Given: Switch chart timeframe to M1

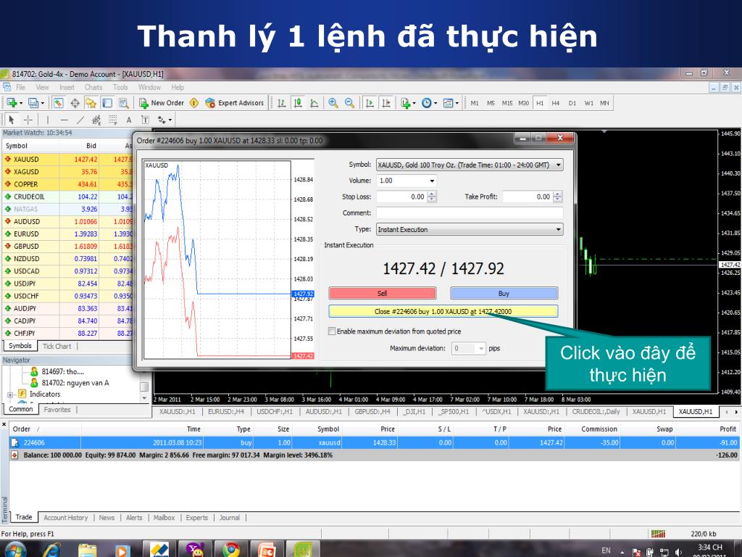Looking at the screenshot, I should click(x=475, y=103).
